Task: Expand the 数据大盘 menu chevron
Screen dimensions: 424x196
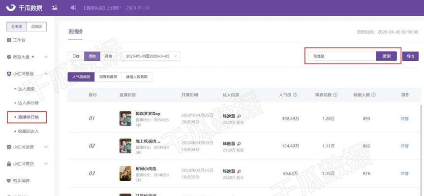Action: point(46,57)
